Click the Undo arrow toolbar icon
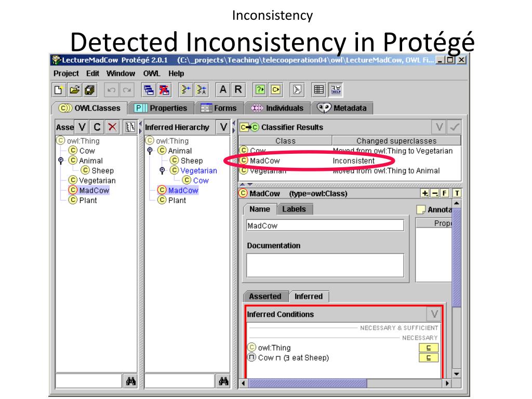This screenshot has width=532, height=399. tap(111, 90)
